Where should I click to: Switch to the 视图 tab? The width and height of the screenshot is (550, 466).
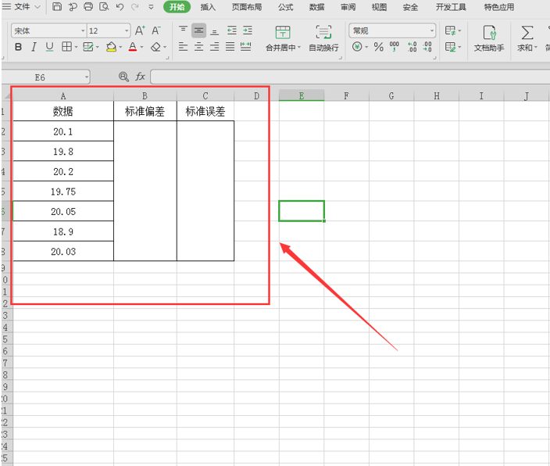pos(379,7)
